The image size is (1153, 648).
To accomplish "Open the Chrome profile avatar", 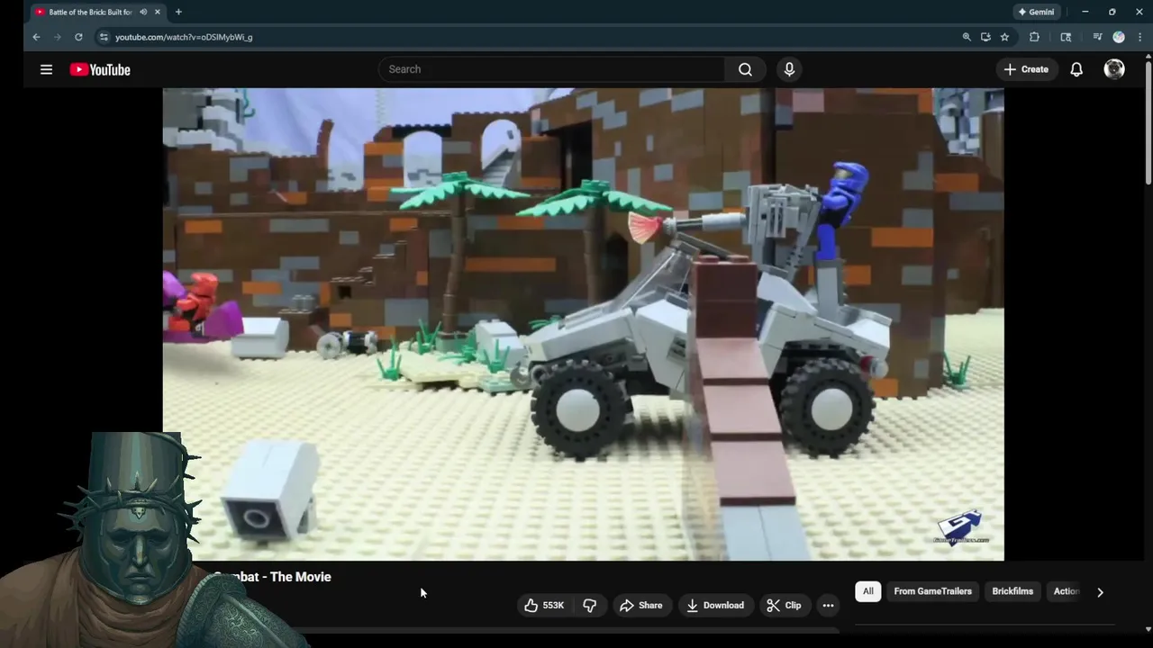I will (x=1119, y=37).
